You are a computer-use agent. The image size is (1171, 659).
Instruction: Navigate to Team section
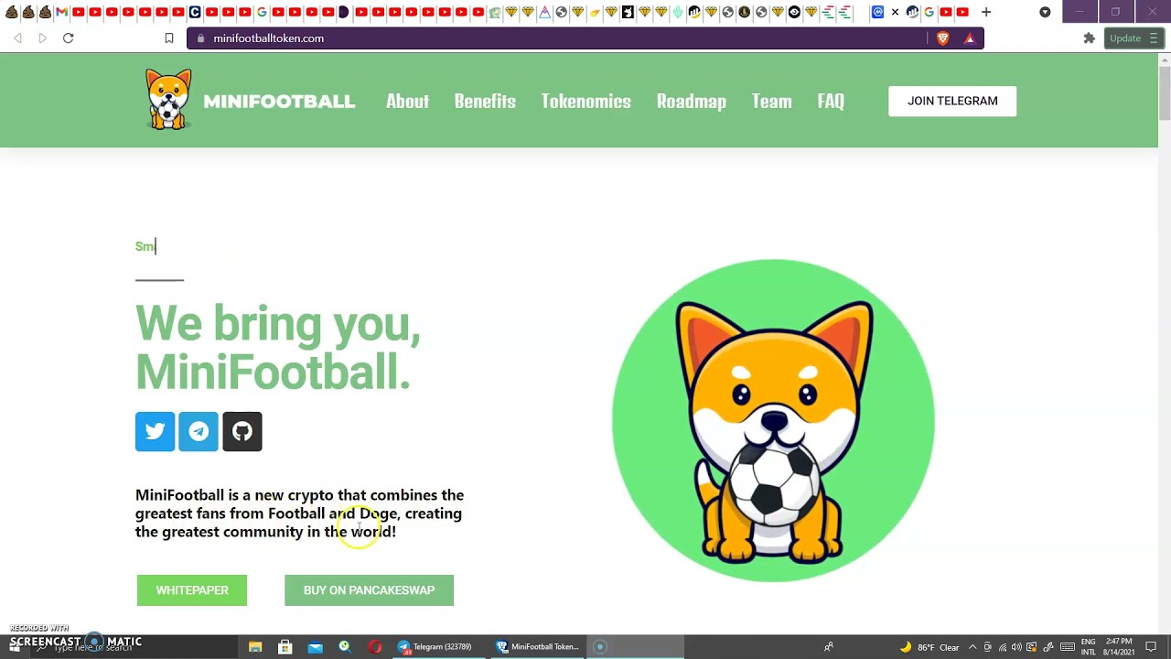tap(772, 101)
